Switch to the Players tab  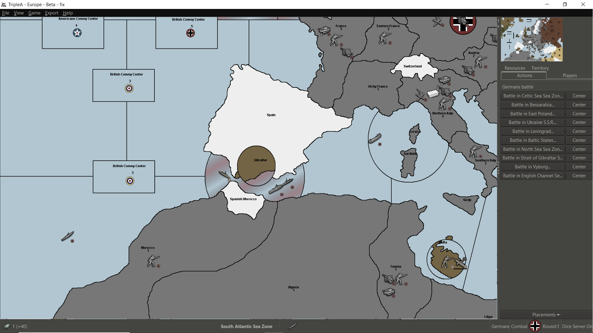pyautogui.click(x=570, y=76)
